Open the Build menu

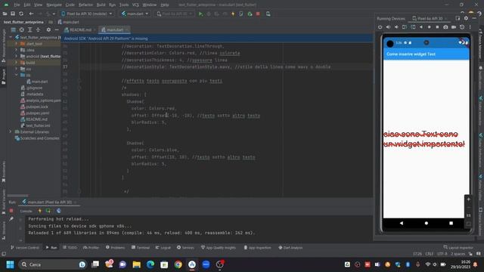(101, 5)
